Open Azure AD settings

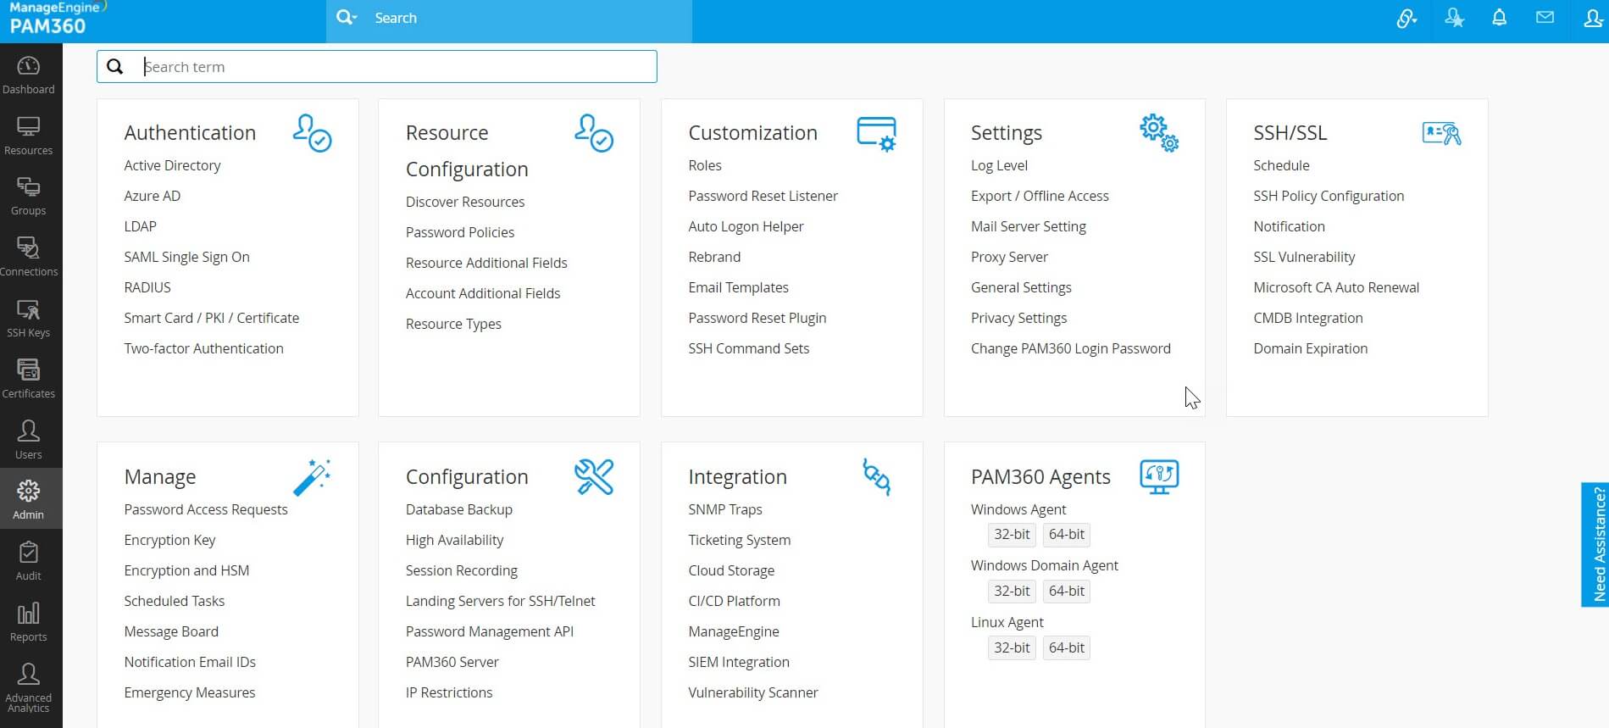(153, 196)
